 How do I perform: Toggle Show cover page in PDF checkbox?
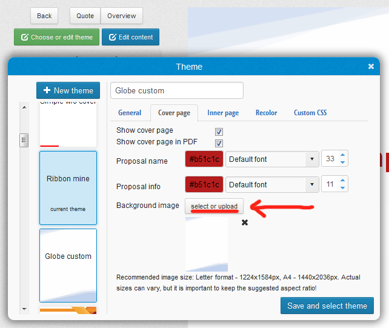tap(219, 142)
